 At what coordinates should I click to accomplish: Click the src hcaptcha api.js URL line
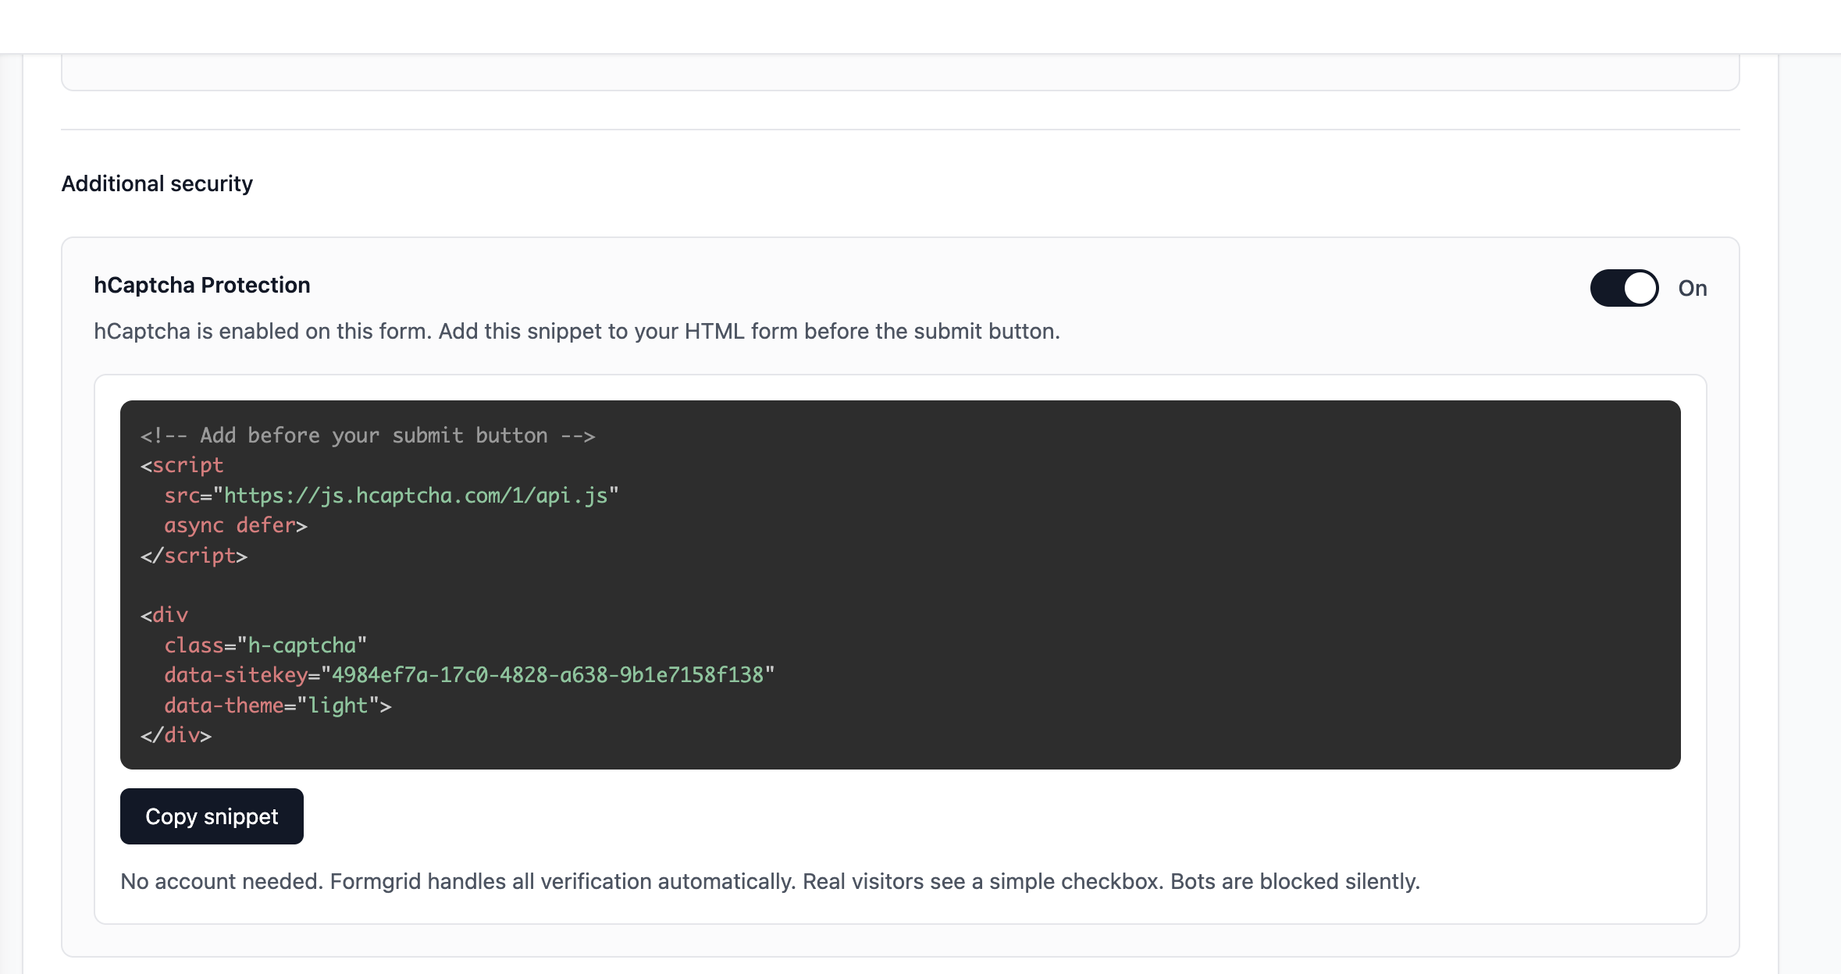391,496
